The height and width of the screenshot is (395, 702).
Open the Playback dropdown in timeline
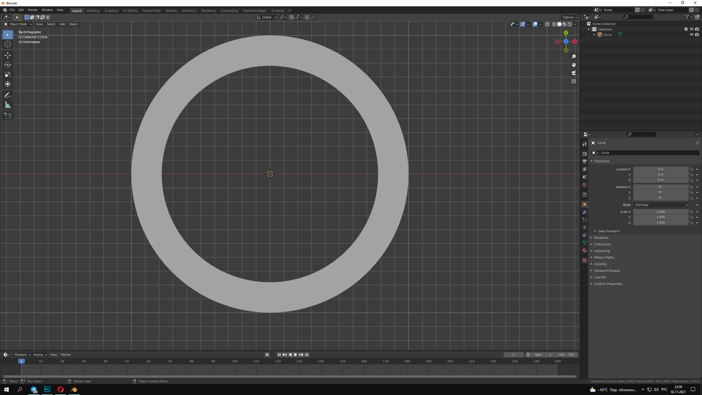click(x=22, y=355)
